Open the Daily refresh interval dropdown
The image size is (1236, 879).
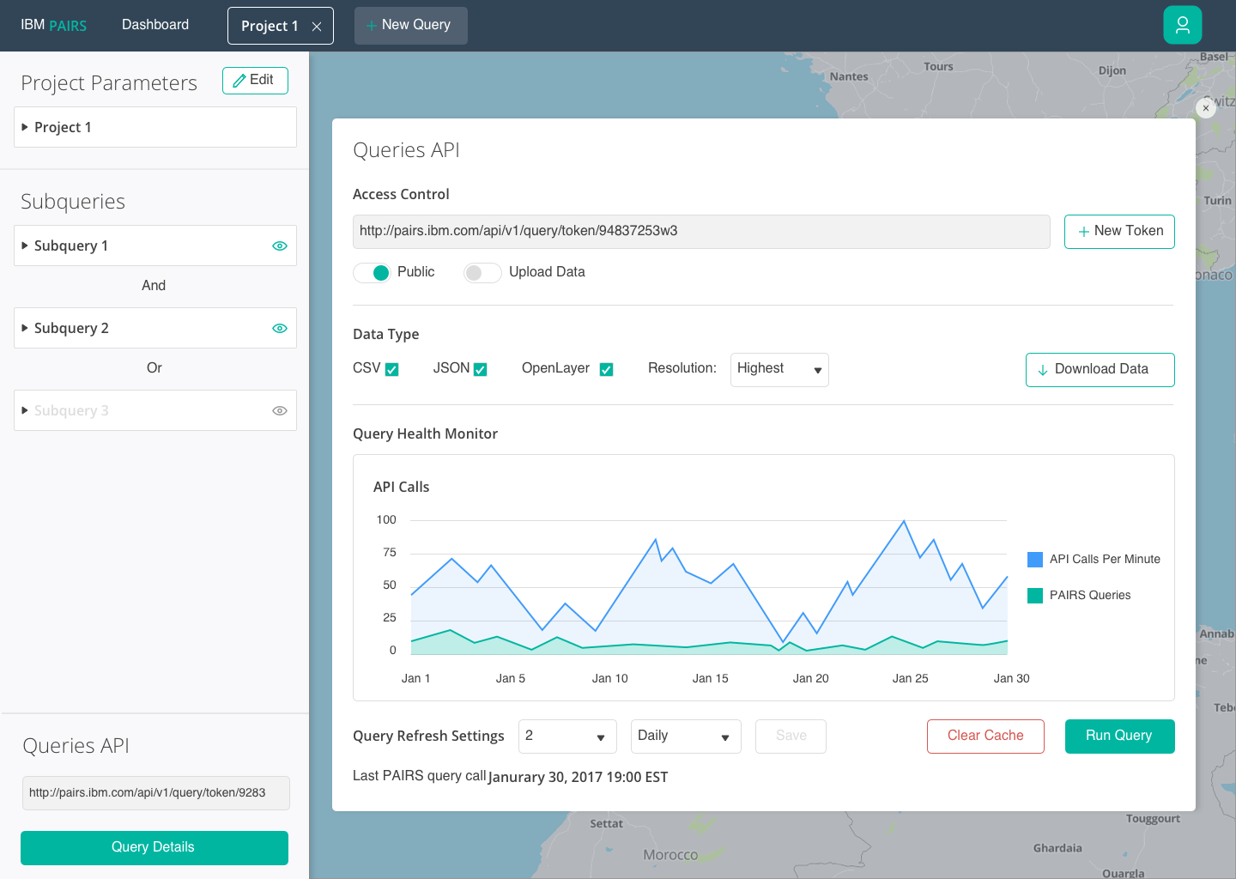point(685,736)
